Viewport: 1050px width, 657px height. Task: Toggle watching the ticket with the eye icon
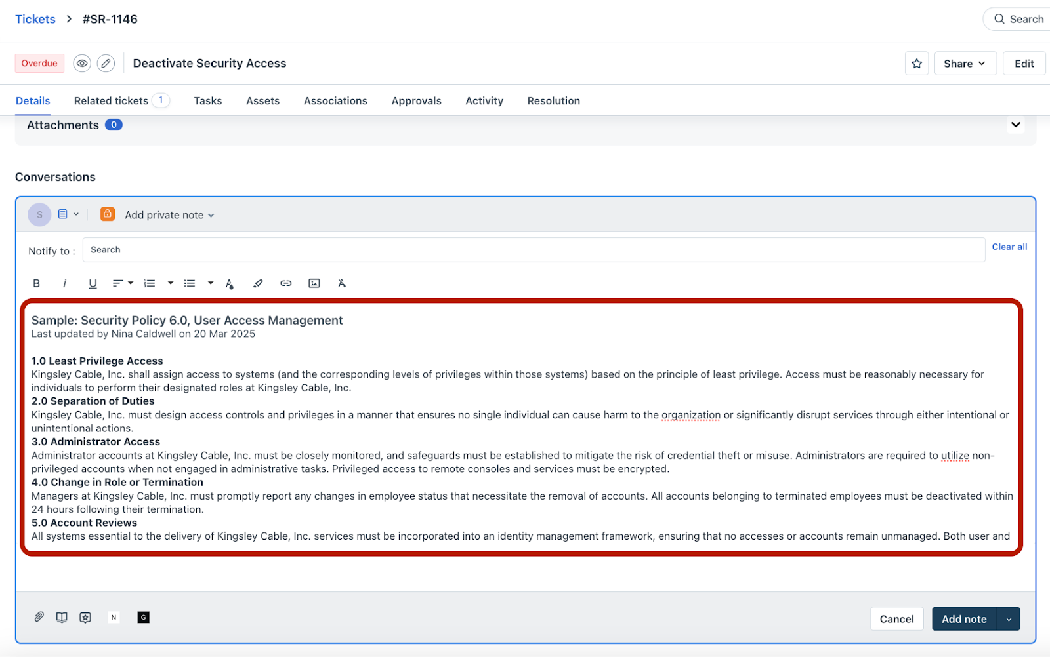coord(82,63)
